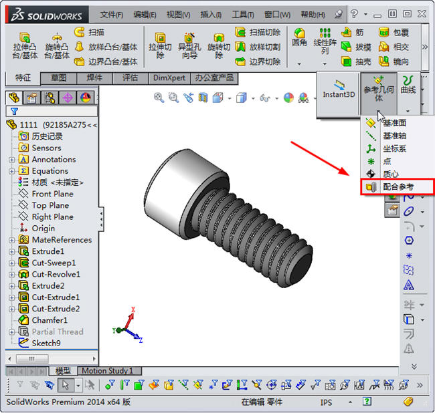435x413 pixels.
Task: Select 基准面 (Plane) in the dropdown
Action: point(394,123)
